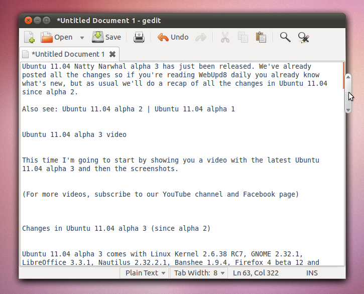The height and width of the screenshot is (294, 364).
Task: Click the scrollbar up arrow
Action: point(348,77)
